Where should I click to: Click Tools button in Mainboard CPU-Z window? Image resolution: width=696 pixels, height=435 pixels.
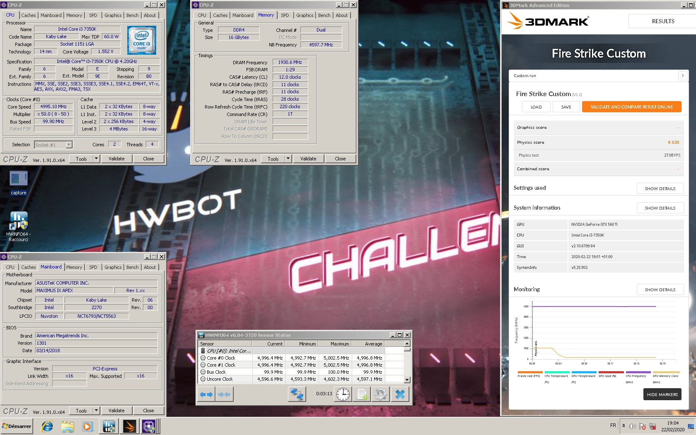click(81, 411)
